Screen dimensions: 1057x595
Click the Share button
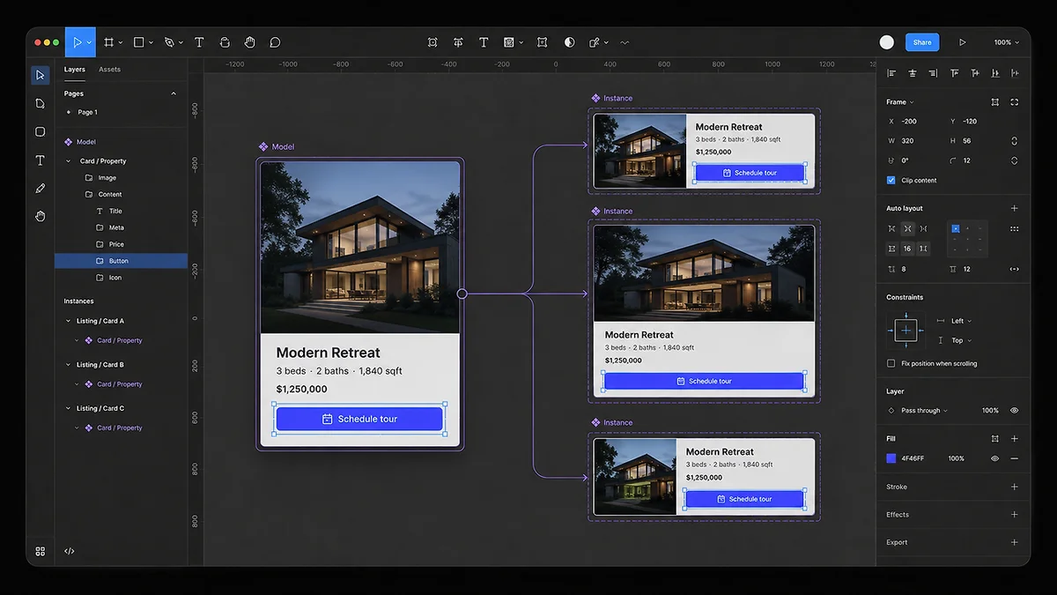tap(922, 42)
